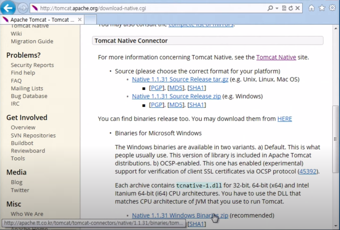The height and width of the screenshot is (230, 340).
Task: Select the Apache Tomcat tab
Action: click(41, 20)
